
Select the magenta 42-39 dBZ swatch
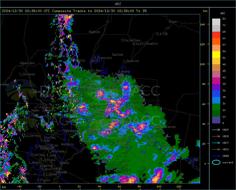click(216, 81)
